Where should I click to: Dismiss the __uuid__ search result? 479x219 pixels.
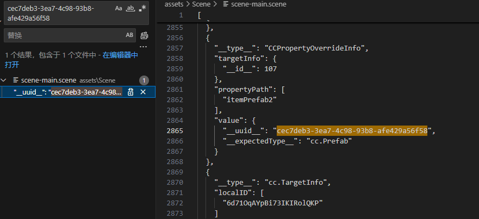[142, 92]
